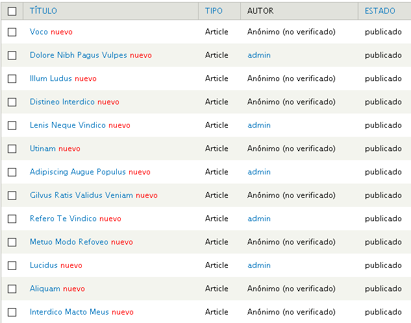The image size is (411, 323).
Task: Tick the Illum Ludus row checkbox
Action: pos(12,78)
